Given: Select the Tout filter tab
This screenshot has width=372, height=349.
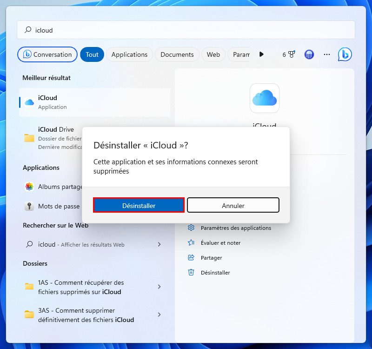Looking at the screenshot, I should pyautogui.click(x=92, y=54).
